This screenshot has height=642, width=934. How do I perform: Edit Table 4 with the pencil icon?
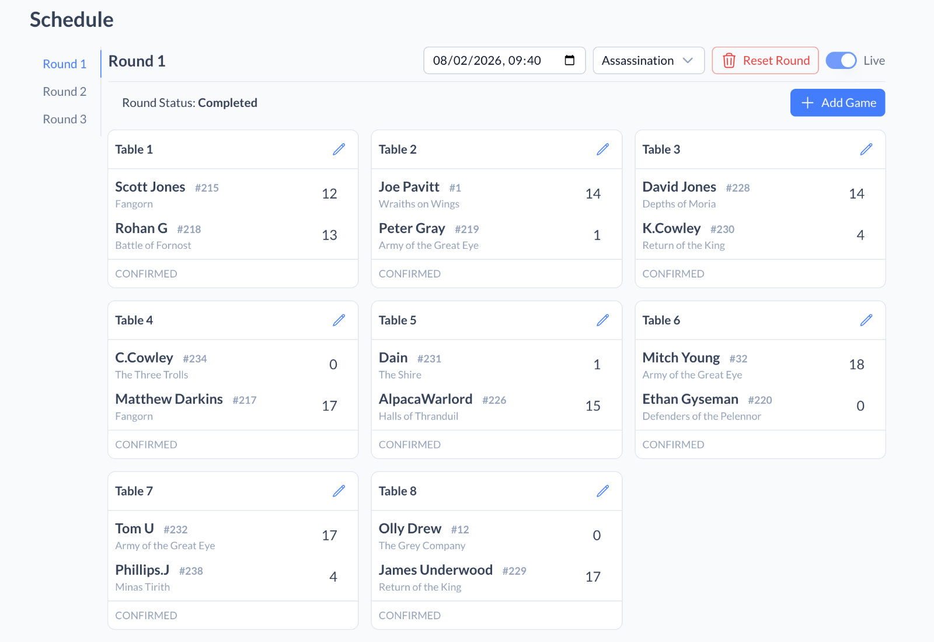point(339,320)
